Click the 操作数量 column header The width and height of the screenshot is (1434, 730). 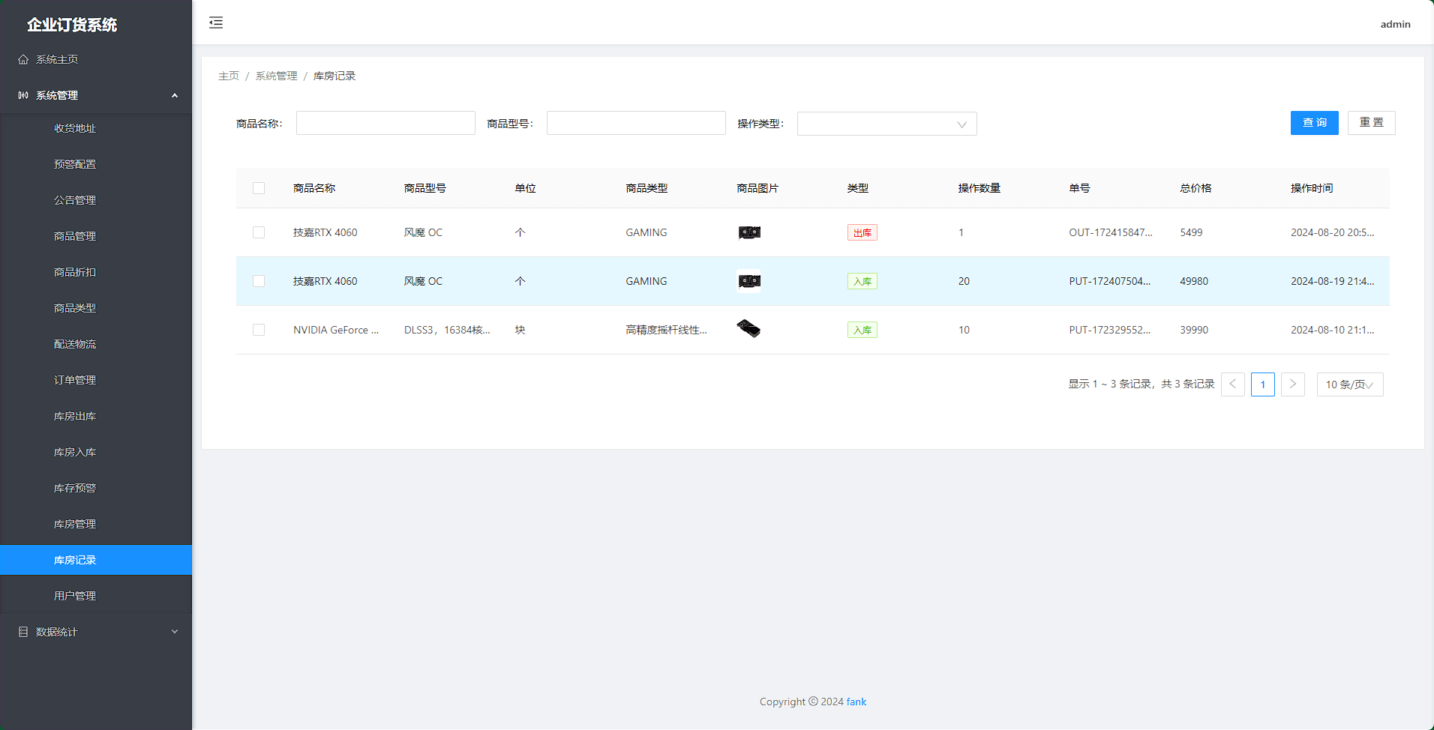coord(979,188)
